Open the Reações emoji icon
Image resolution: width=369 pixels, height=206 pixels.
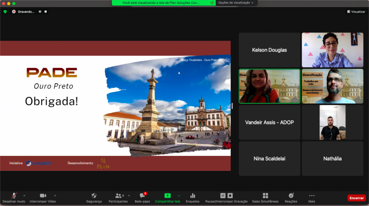tap(291, 195)
